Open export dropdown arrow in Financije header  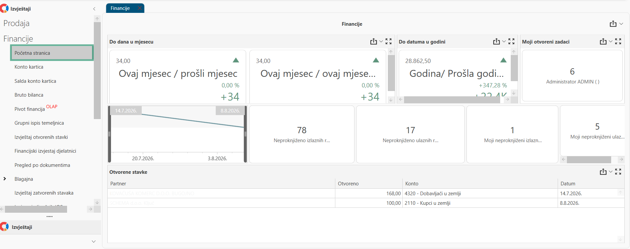(x=621, y=24)
